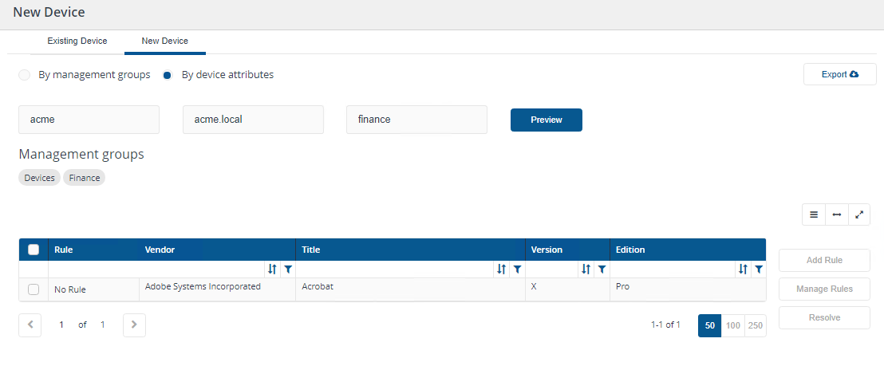Select the By management groups radio

tap(25, 75)
